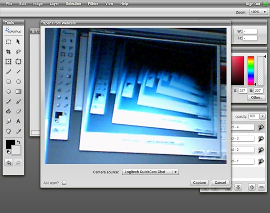Click the Cancel button
The image size is (270, 213).
pyautogui.click(x=219, y=182)
